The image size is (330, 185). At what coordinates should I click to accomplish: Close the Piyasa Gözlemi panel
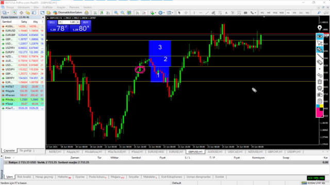pyautogui.click(x=43, y=17)
